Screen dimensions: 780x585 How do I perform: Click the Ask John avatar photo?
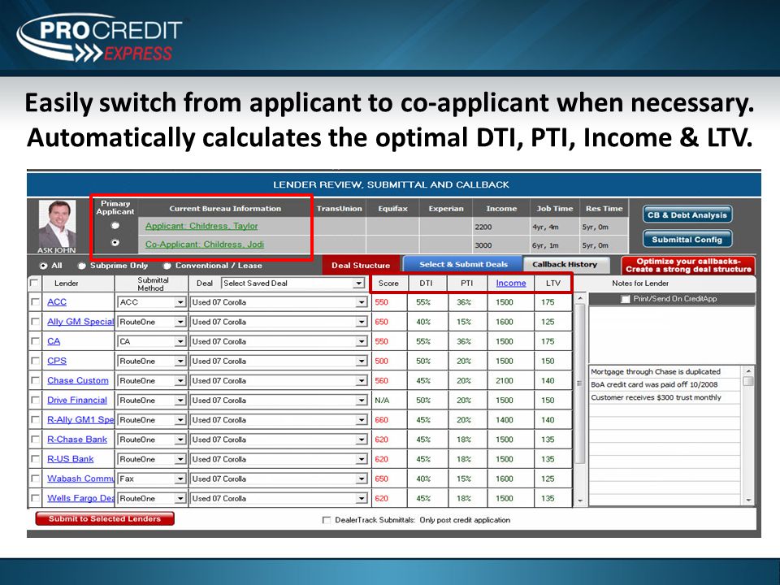point(57,223)
